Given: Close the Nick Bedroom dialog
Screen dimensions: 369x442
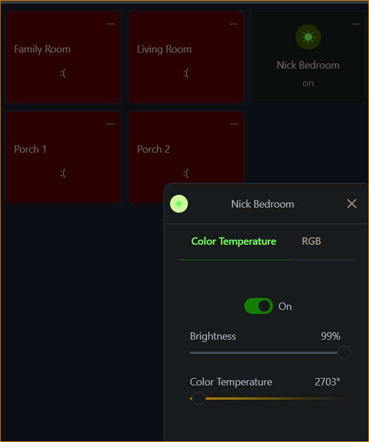Looking at the screenshot, I should coord(352,204).
